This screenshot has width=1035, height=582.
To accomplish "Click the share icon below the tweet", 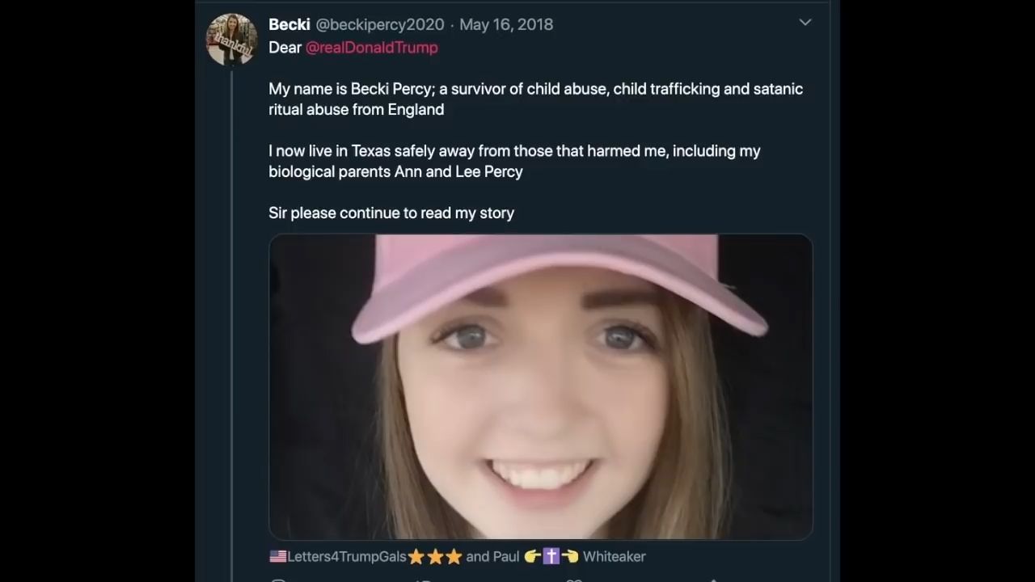I will (x=713, y=580).
